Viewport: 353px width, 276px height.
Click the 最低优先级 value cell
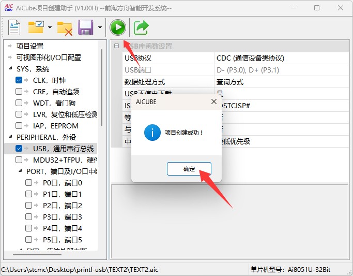click(x=285, y=141)
